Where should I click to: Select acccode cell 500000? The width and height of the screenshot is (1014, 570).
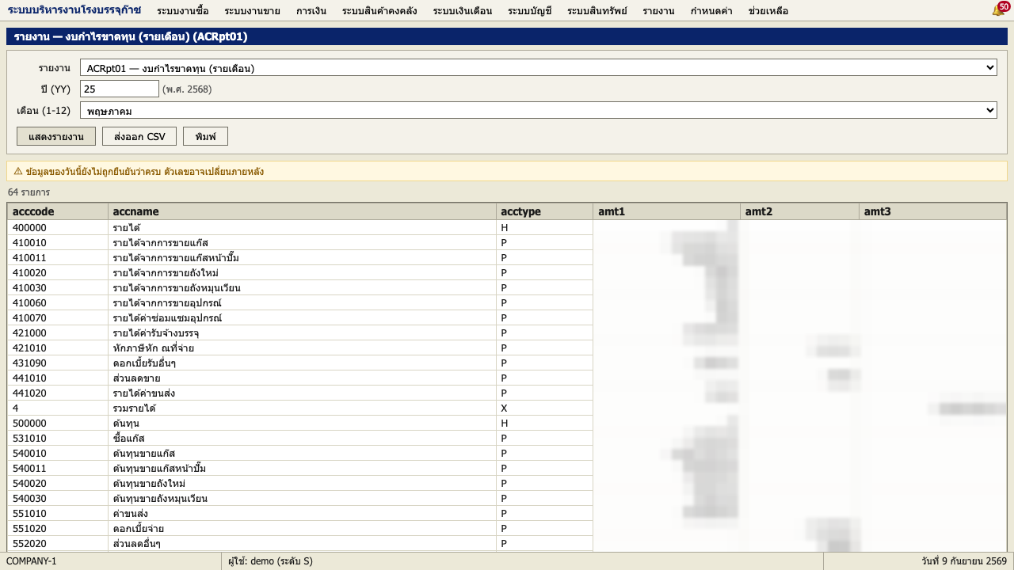pyautogui.click(x=58, y=423)
